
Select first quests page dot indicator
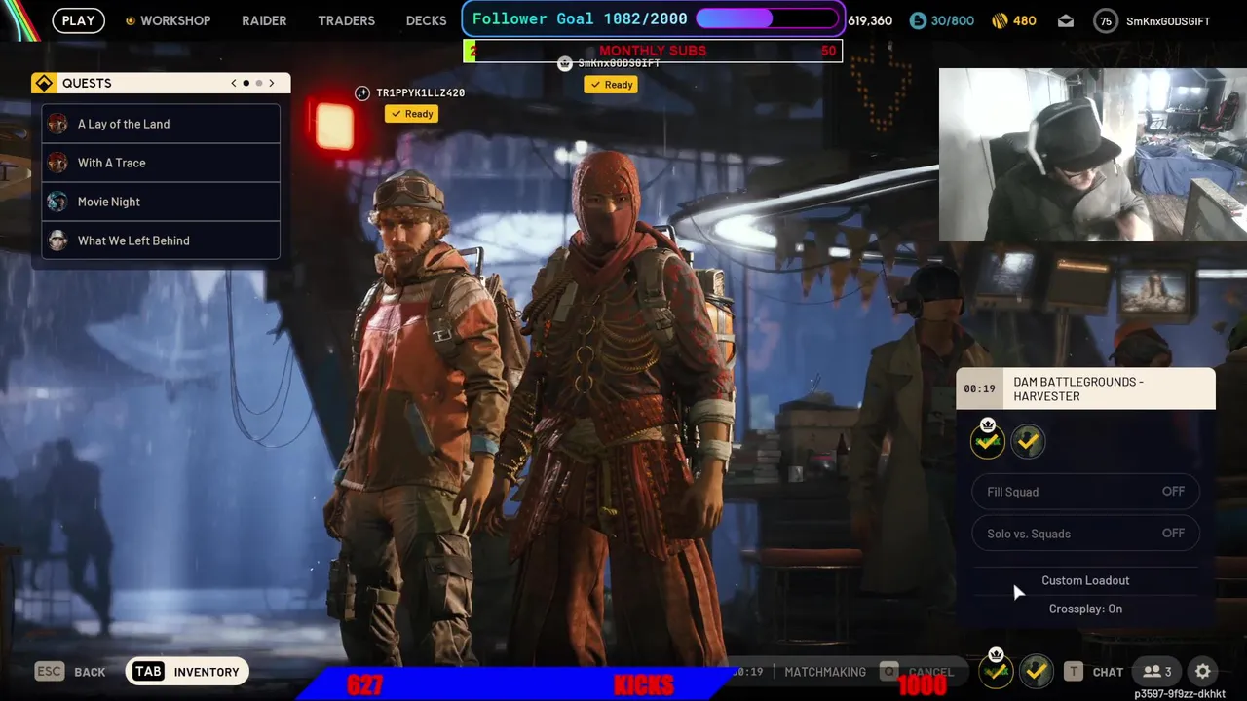[x=246, y=83]
